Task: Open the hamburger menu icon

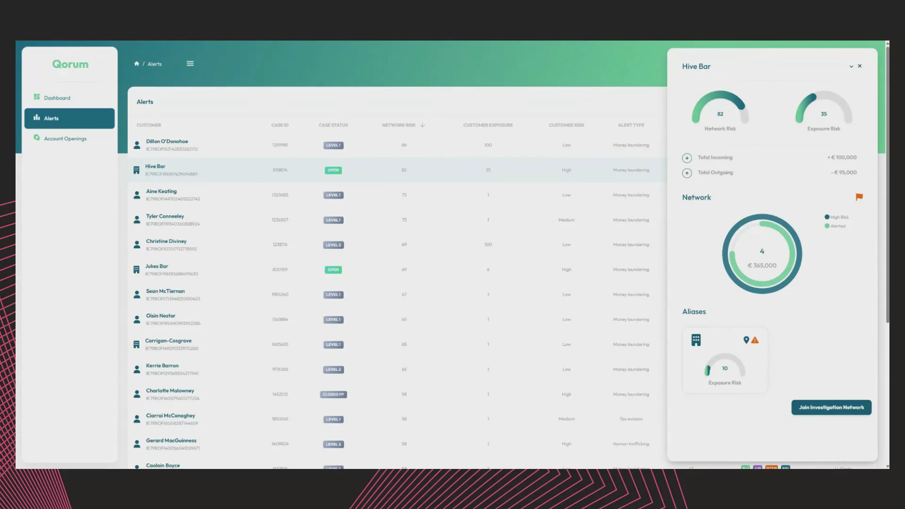Action: (190, 64)
